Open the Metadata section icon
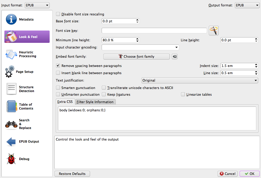Screen dimensions: 261x178 tap(11, 19)
